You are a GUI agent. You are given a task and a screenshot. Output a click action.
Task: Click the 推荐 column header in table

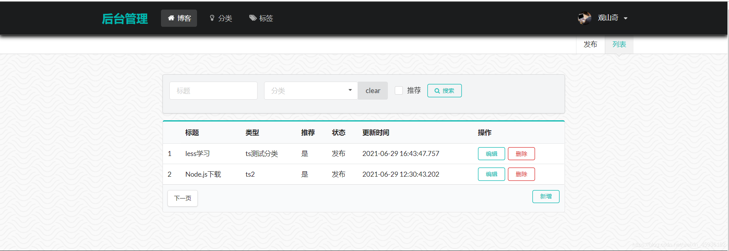click(x=308, y=133)
